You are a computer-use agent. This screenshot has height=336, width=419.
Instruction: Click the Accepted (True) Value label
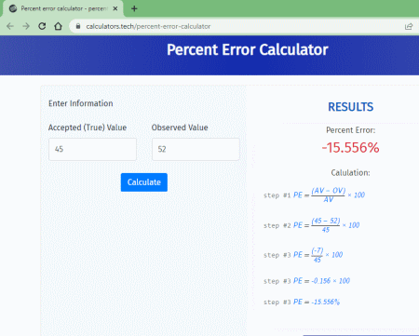pos(88,128)
